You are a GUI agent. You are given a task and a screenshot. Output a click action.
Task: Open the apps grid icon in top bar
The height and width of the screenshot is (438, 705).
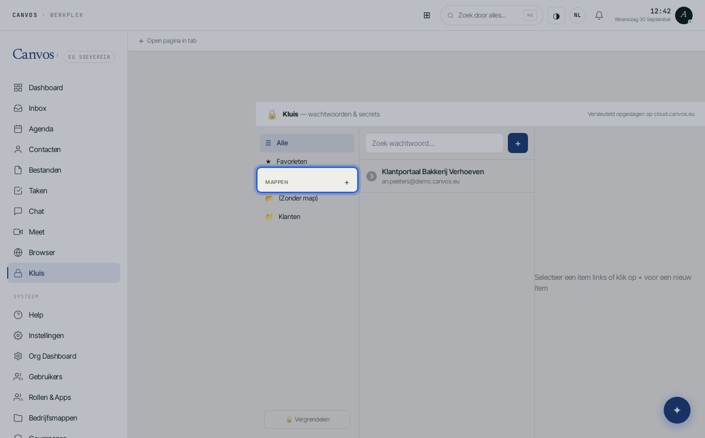click(x=427, y=15)
